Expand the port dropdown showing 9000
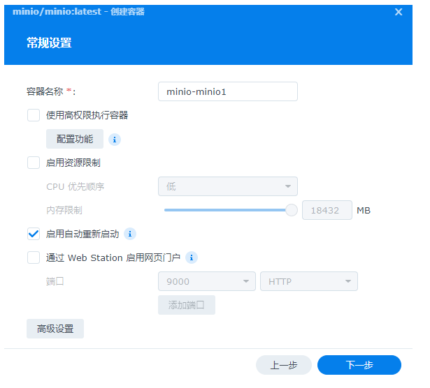The image size is (430, 388). tap(207, 281)
